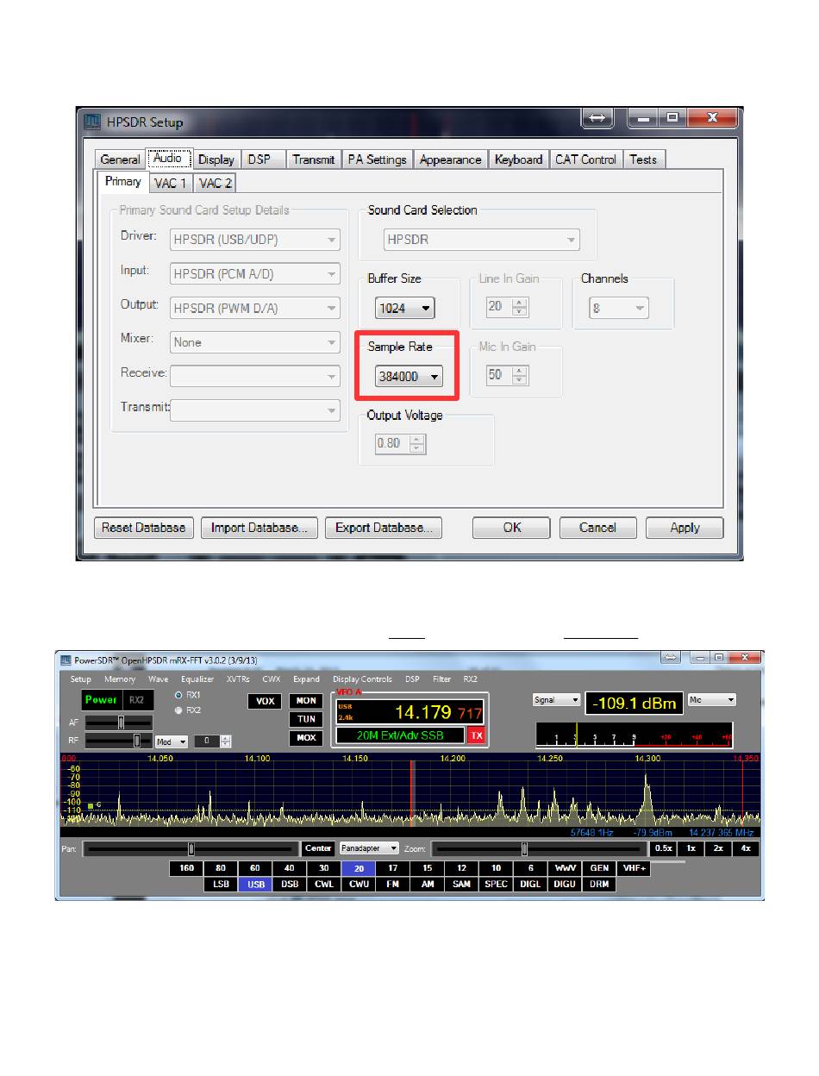Open the Buffer Size 1024 dropdown

[405, 308]
